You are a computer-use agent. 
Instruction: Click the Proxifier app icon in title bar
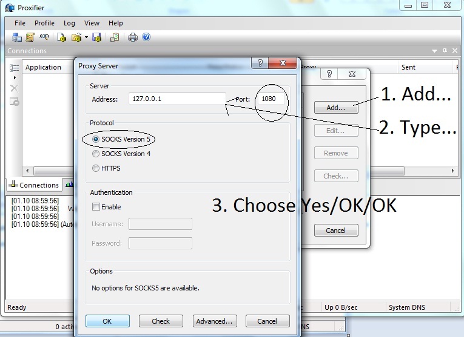click(10, 7)
